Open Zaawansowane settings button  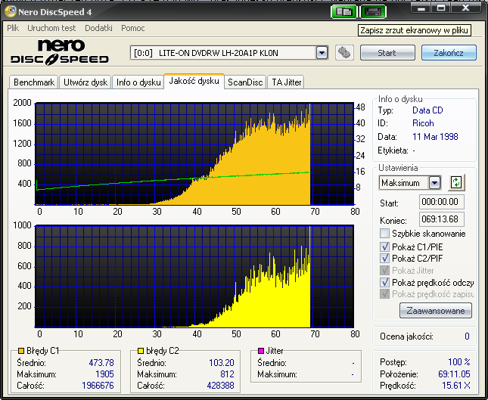click(x=435, y=311)
